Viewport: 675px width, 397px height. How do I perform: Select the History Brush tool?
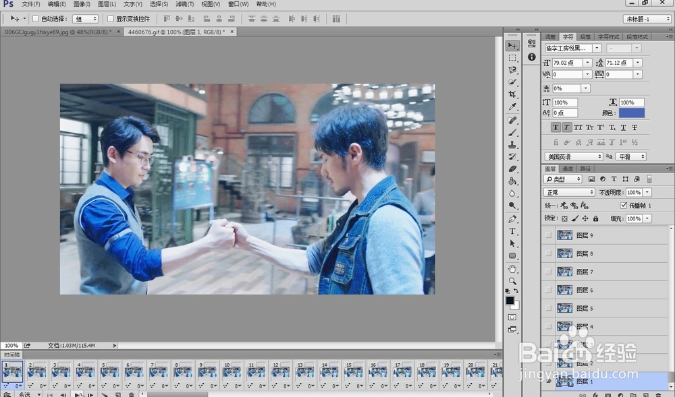(512, 157)
